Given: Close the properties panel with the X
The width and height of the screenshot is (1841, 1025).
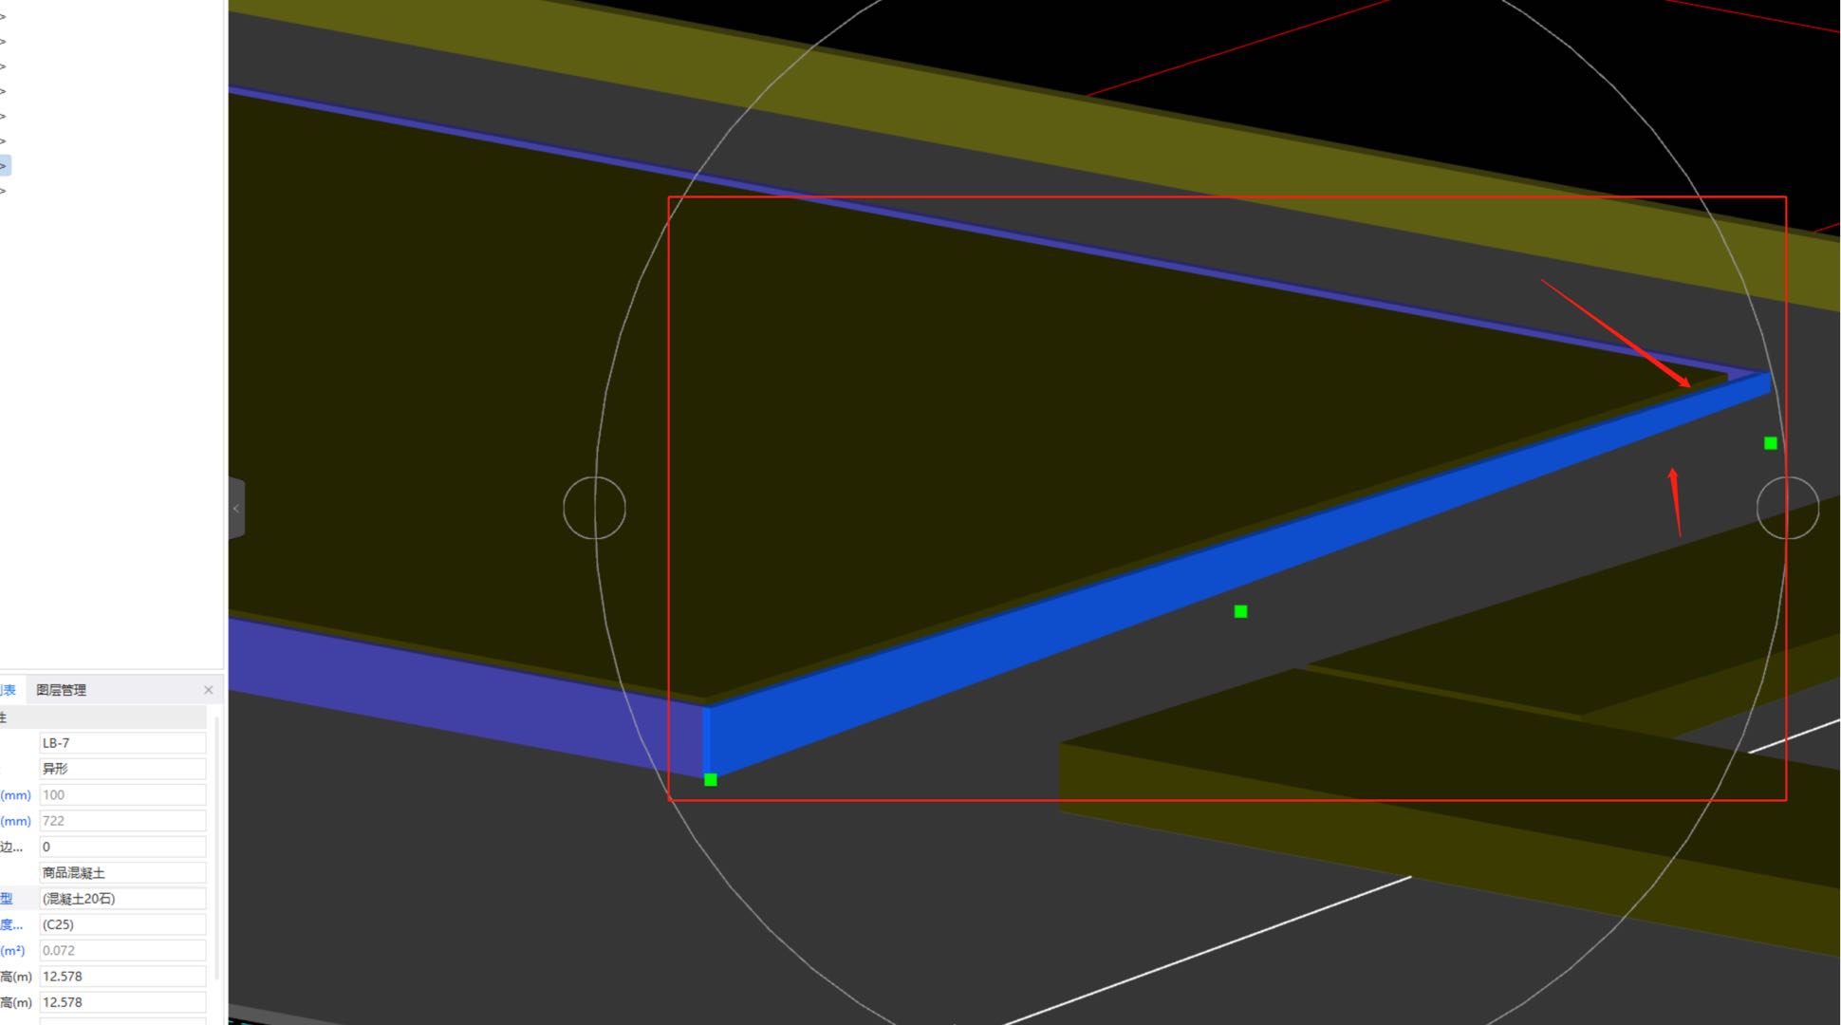Looking at the screenshot, I should pos(209,690).
